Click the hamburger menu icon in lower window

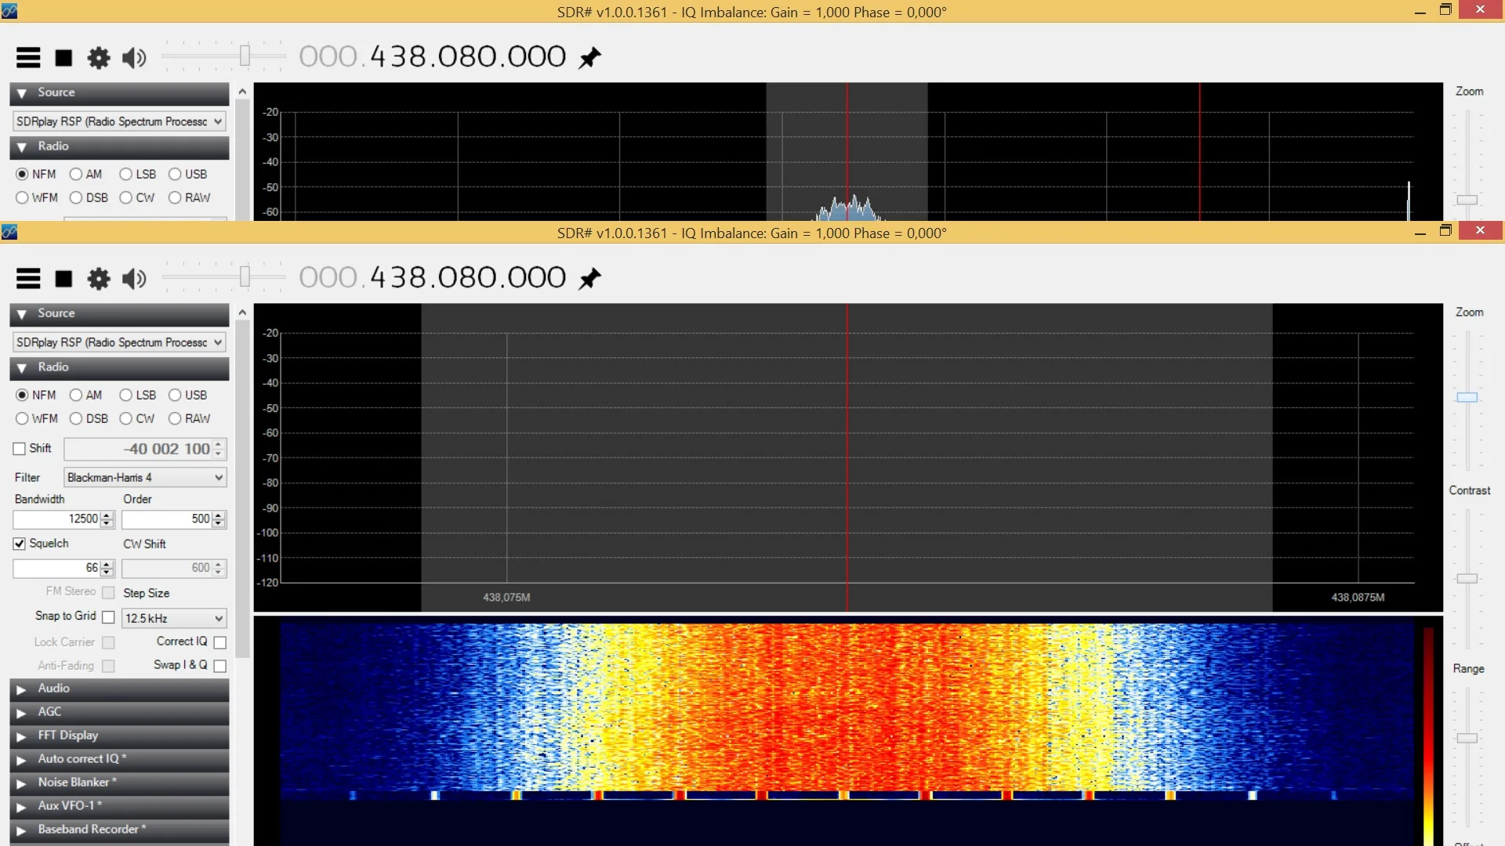click(x=28, y=278)
